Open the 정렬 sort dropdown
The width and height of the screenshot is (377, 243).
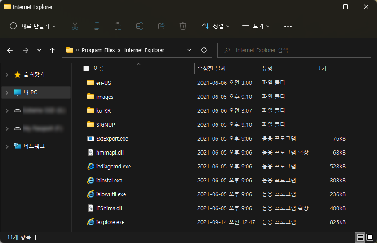(x=216, y=26)
